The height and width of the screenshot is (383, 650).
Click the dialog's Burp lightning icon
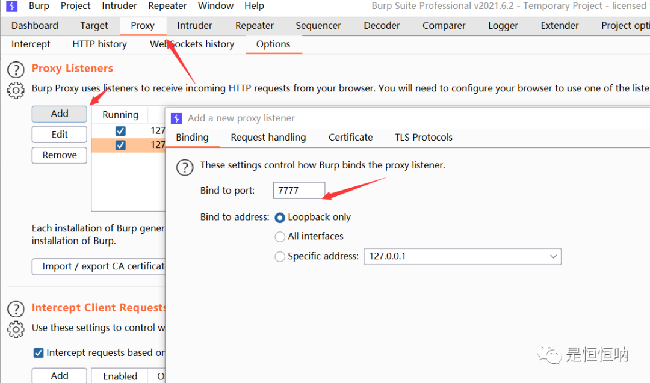pyautogui.click(x=176, y=118)
